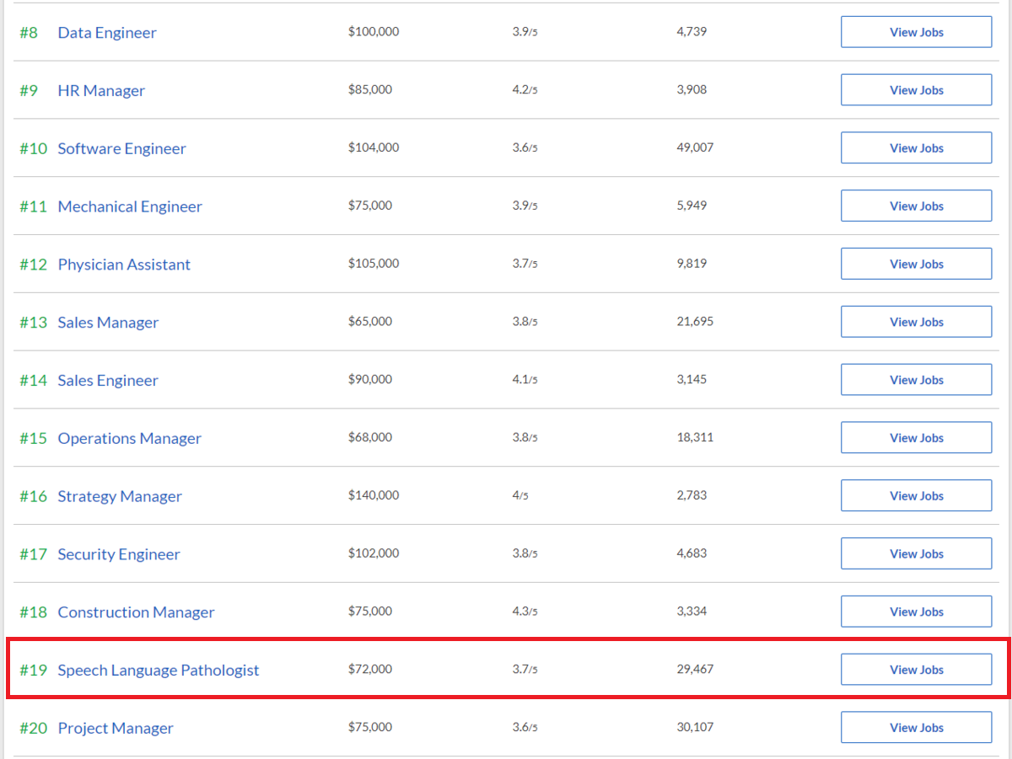Image resolution: width=1012 pixels, height=759 pixels.
Task: View jobs for Project Manager
Action: point(916,728)
